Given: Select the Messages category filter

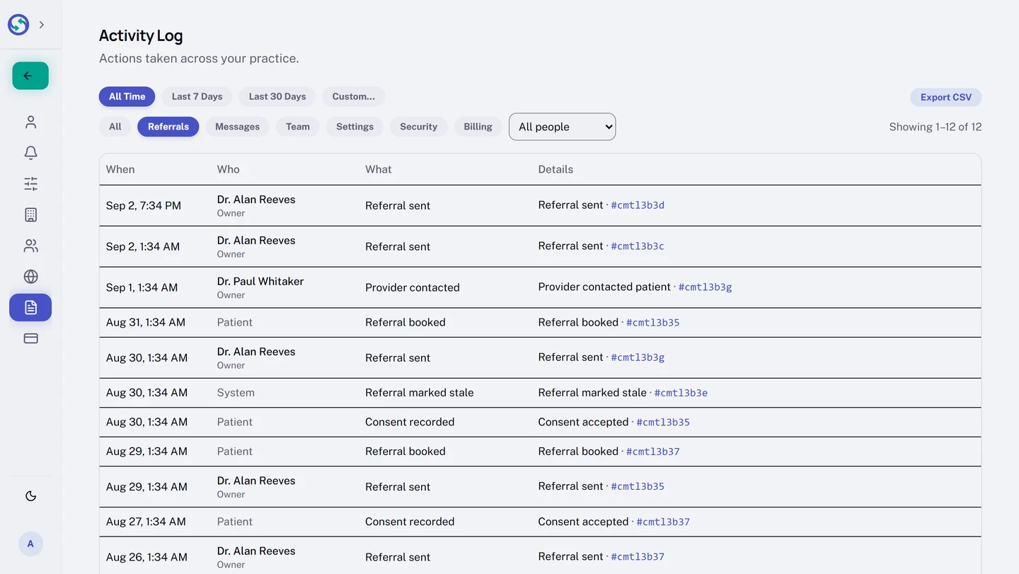Looking at the screenshot, I should click(x=237, y=127).
